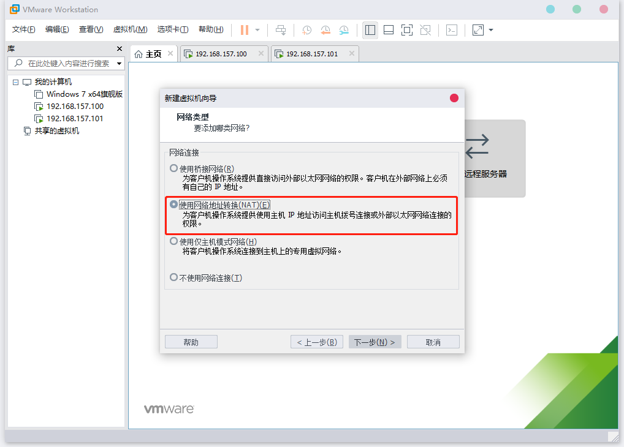
Task: Take a snapshot using the clock icon
Action: pos(306,30)
